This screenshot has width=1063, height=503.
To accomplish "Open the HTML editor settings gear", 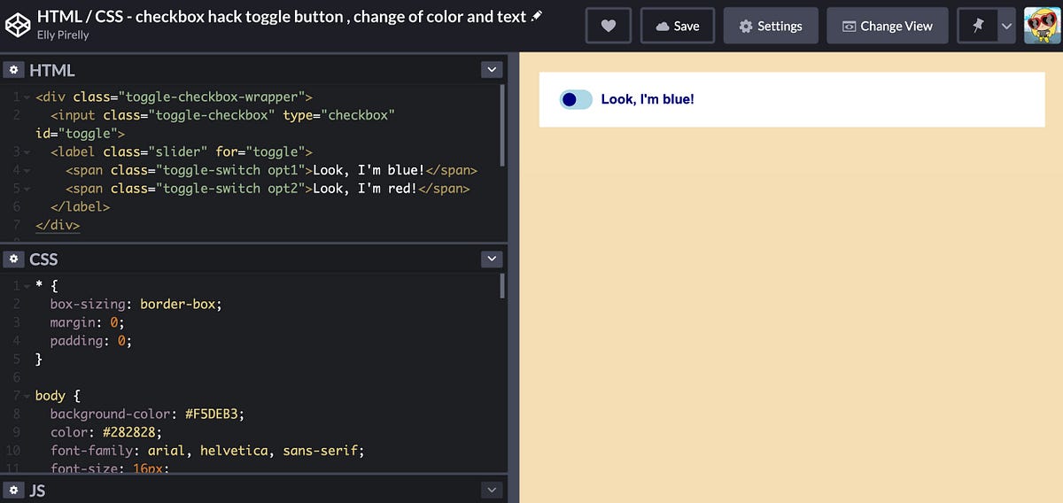I will (13, 70).
